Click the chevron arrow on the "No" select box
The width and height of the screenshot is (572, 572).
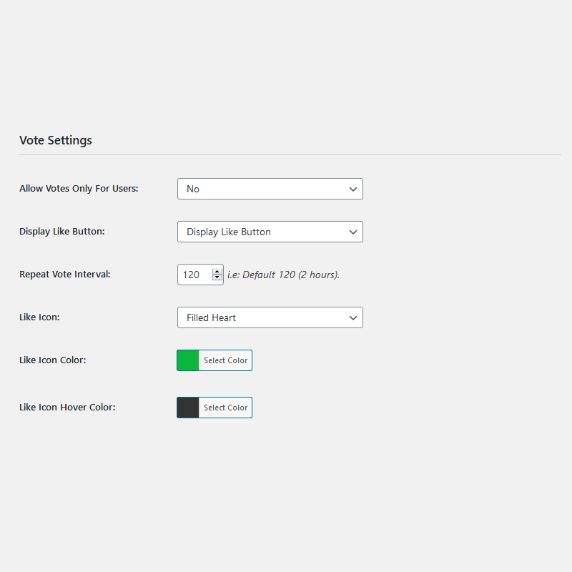tap(352, 189)
